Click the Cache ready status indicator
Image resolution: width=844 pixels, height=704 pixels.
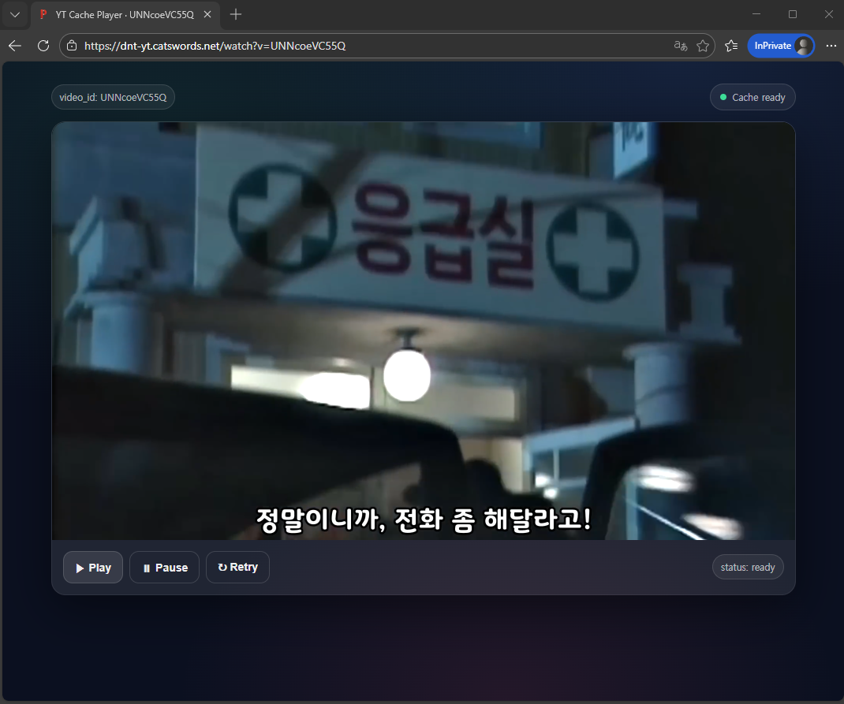pos(753,98)
